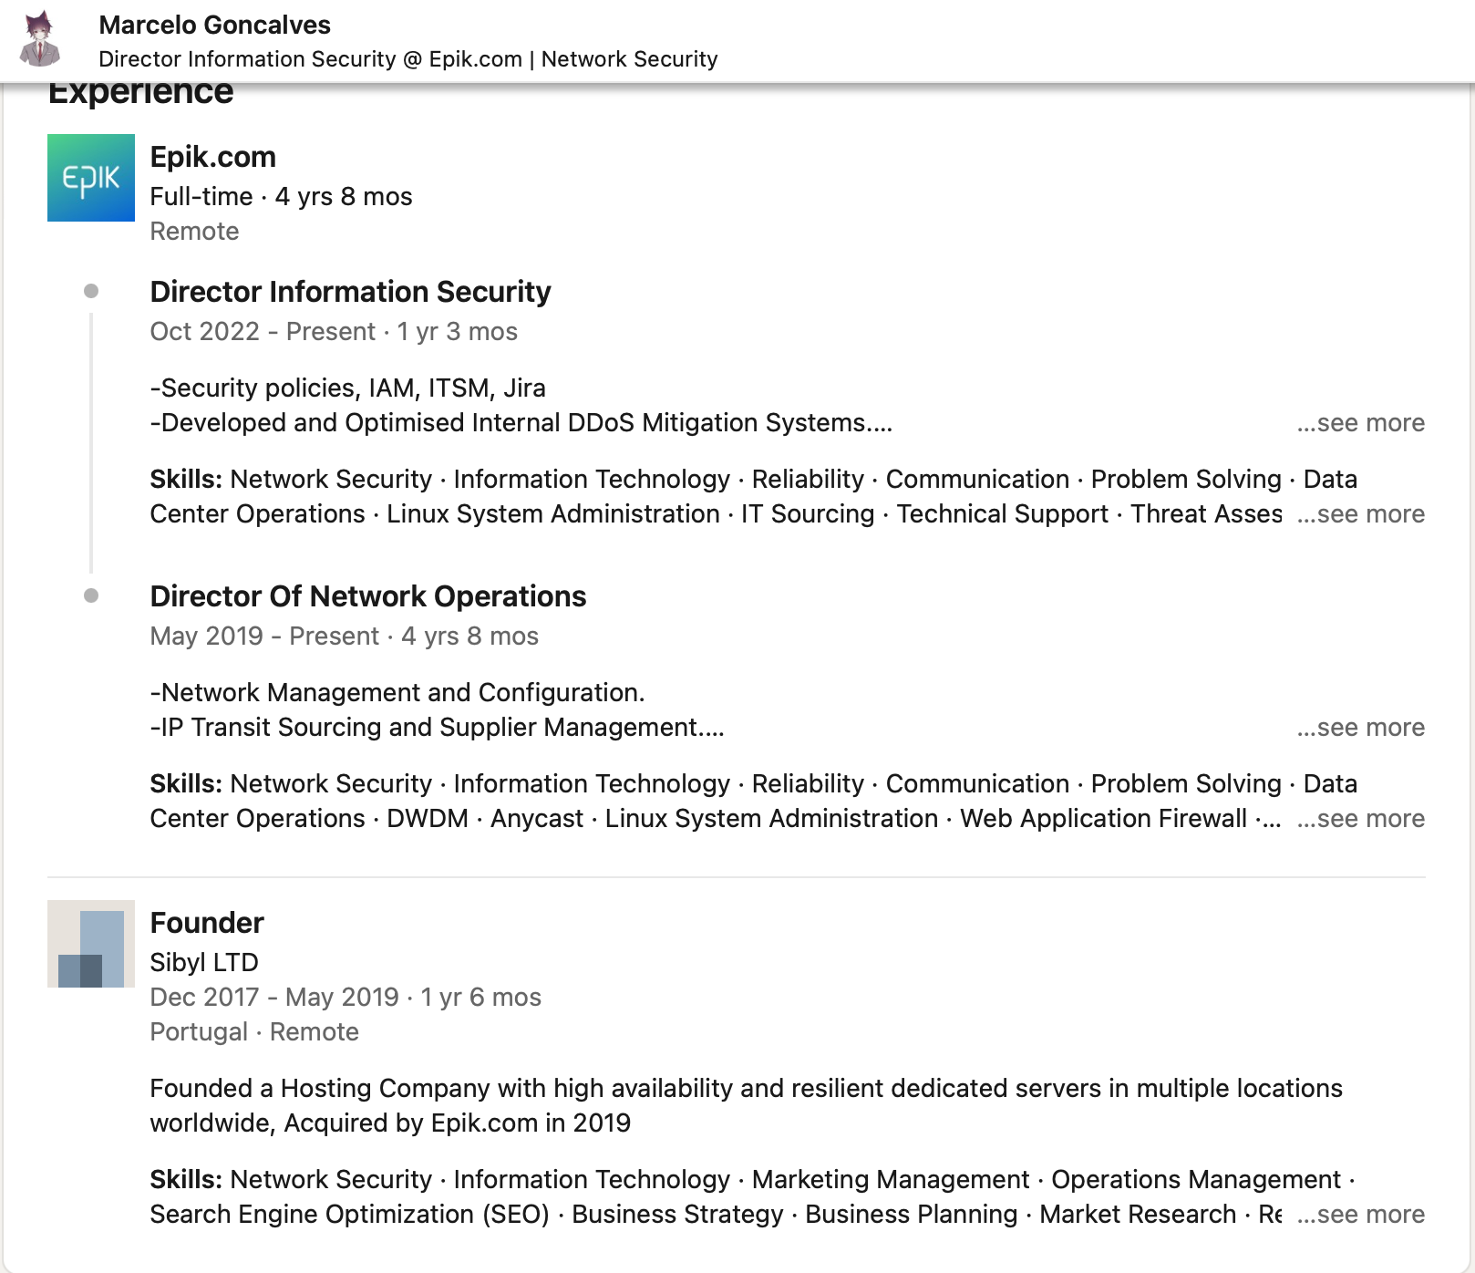1475x1273 pixels.
Task: Click Portugal · Remote location text
Action: pyautogui.click(x=254, y=1032)
